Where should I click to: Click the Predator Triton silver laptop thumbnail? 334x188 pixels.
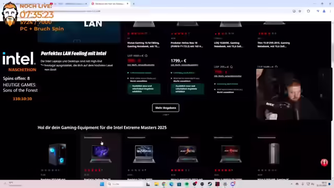(144, 154)
